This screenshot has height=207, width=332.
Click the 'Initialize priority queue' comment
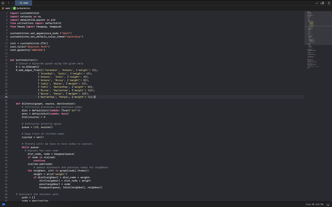[x=41, y=124]
